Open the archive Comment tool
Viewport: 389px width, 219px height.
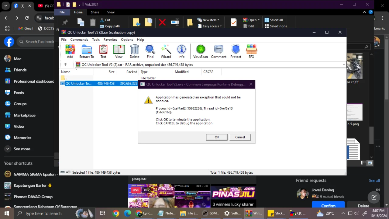pos(219,51)
